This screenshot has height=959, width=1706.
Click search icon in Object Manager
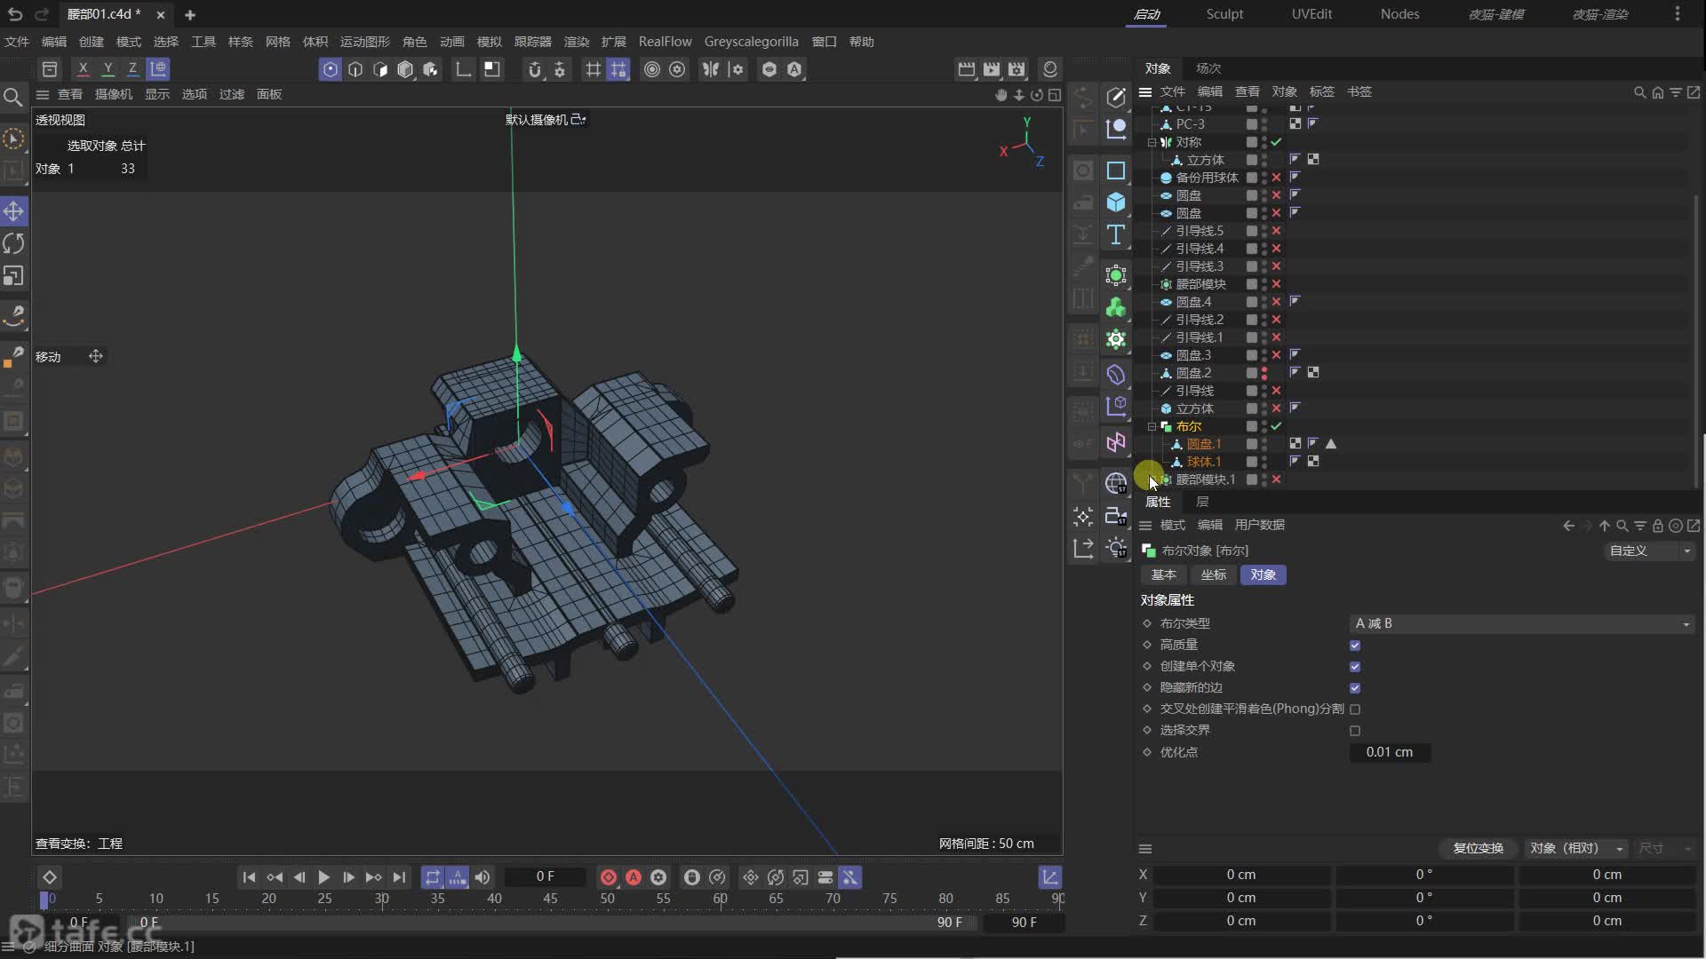(x=1639, y=92)
